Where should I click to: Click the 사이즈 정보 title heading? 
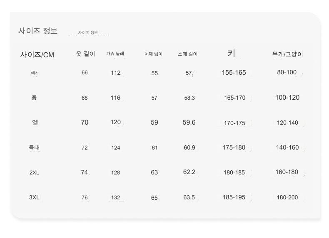pos(38,31)
